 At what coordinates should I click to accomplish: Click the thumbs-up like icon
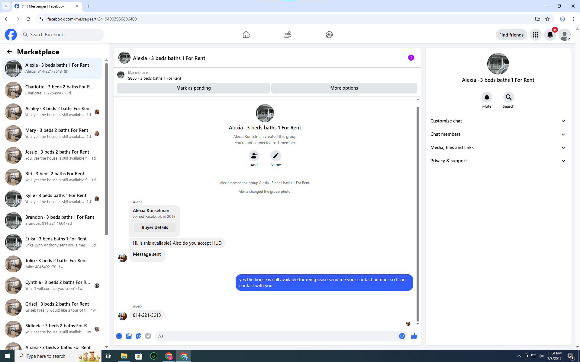[414, 336]
